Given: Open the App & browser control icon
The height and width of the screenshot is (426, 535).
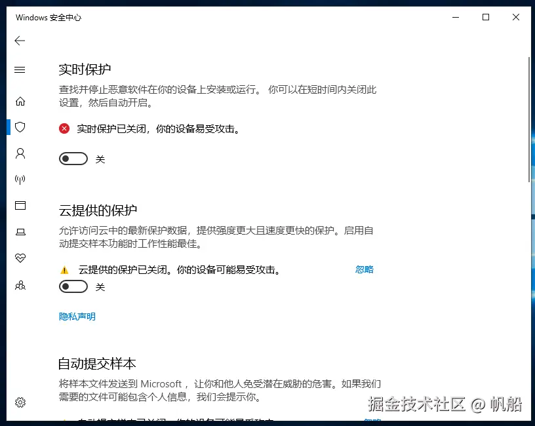Looking at the screenshot, I should 20,205.
